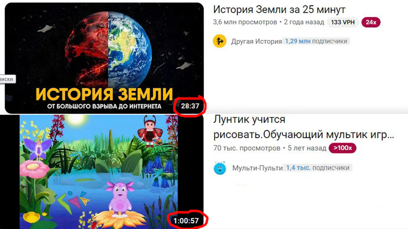The height and width of the screenshot is (229, 408).
Task: Click the 1,29 млн подписчики badge
Action: pos(316,41)
